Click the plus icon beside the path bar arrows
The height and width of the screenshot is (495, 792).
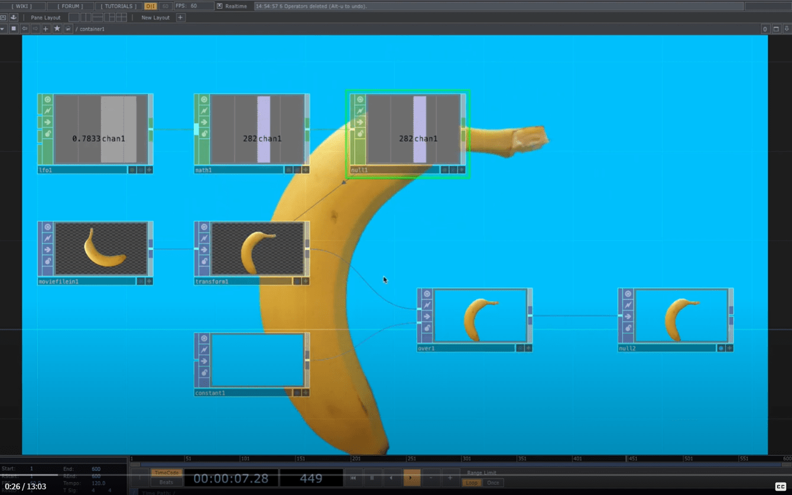click(45, 28)
